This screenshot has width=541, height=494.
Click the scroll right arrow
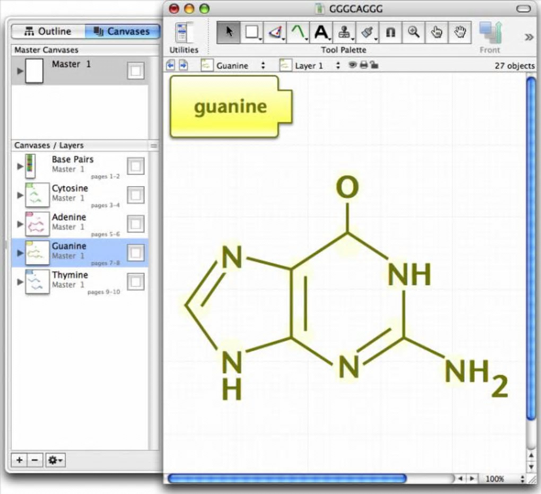click(x=472, y=479)
